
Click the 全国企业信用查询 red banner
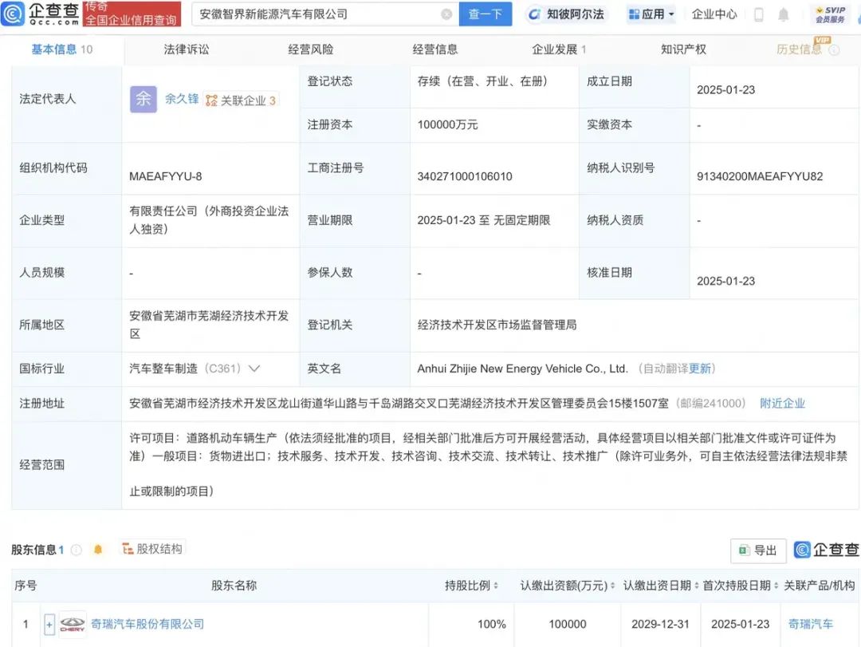132,14
